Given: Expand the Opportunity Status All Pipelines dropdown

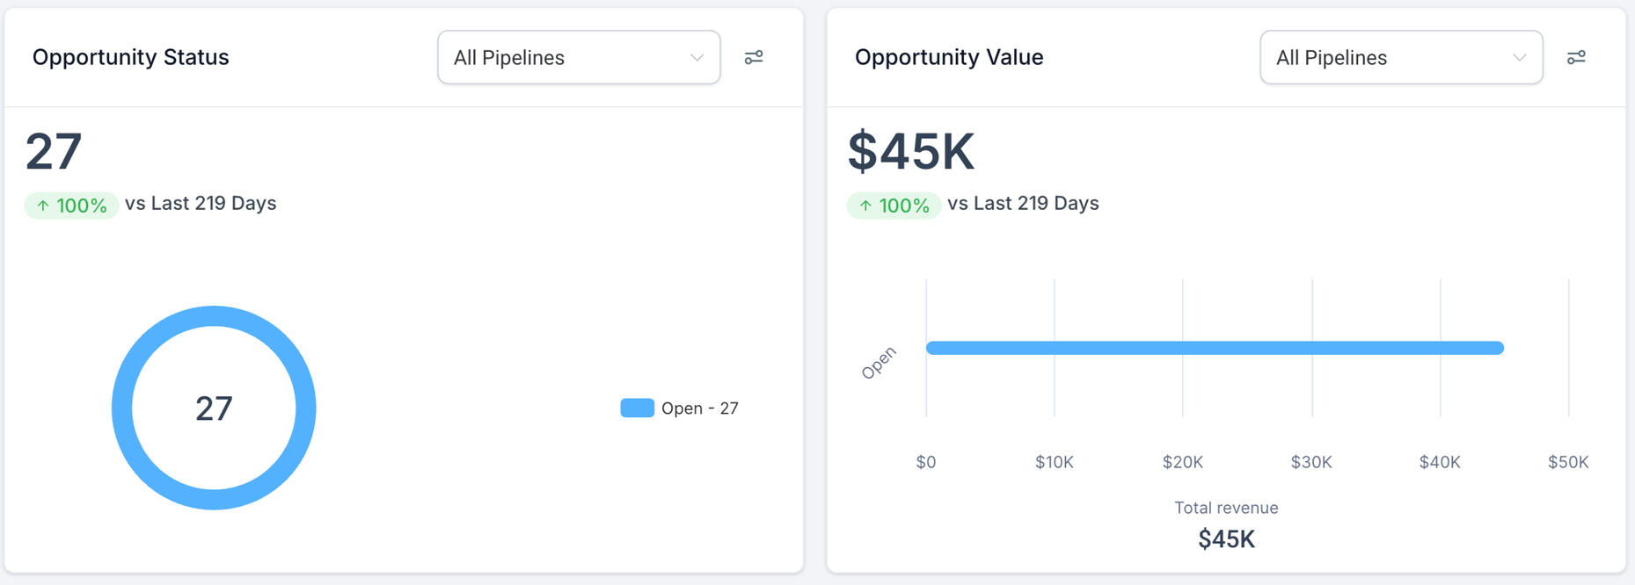Looking at the screenshot, I should [578, 57].
